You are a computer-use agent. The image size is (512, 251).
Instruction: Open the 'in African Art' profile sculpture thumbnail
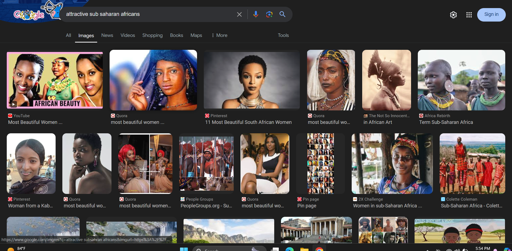(386, 80)
